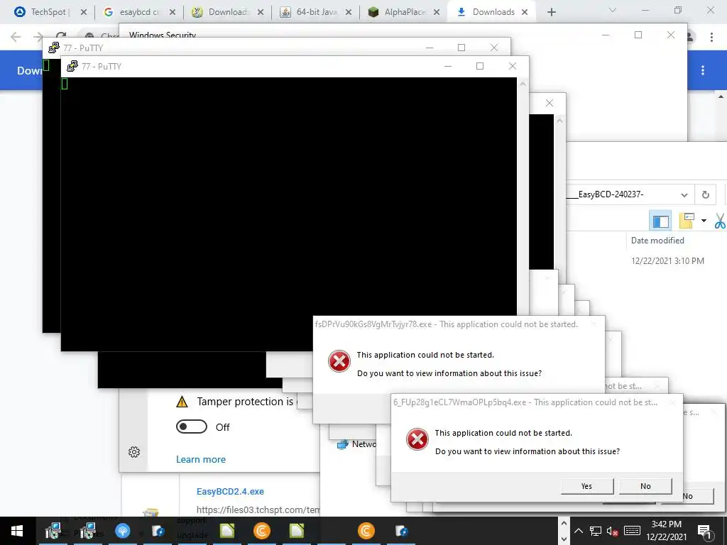Click the browser back arrow
Screen dimensions: 727x545
(16, 37)
